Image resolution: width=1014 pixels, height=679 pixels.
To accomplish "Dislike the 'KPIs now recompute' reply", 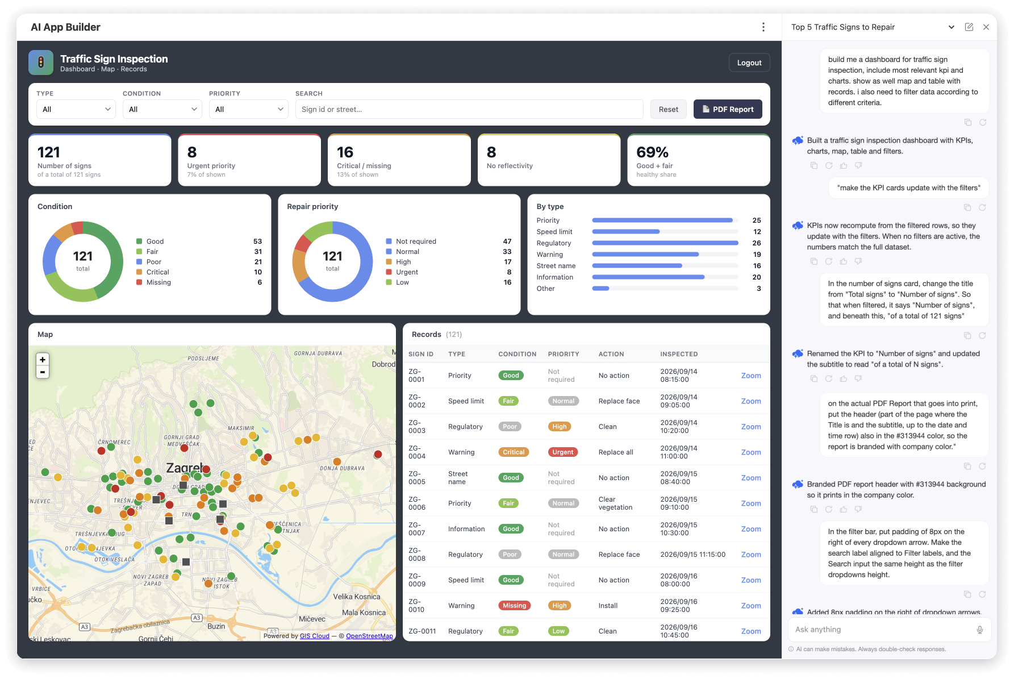I will [858, 261].
